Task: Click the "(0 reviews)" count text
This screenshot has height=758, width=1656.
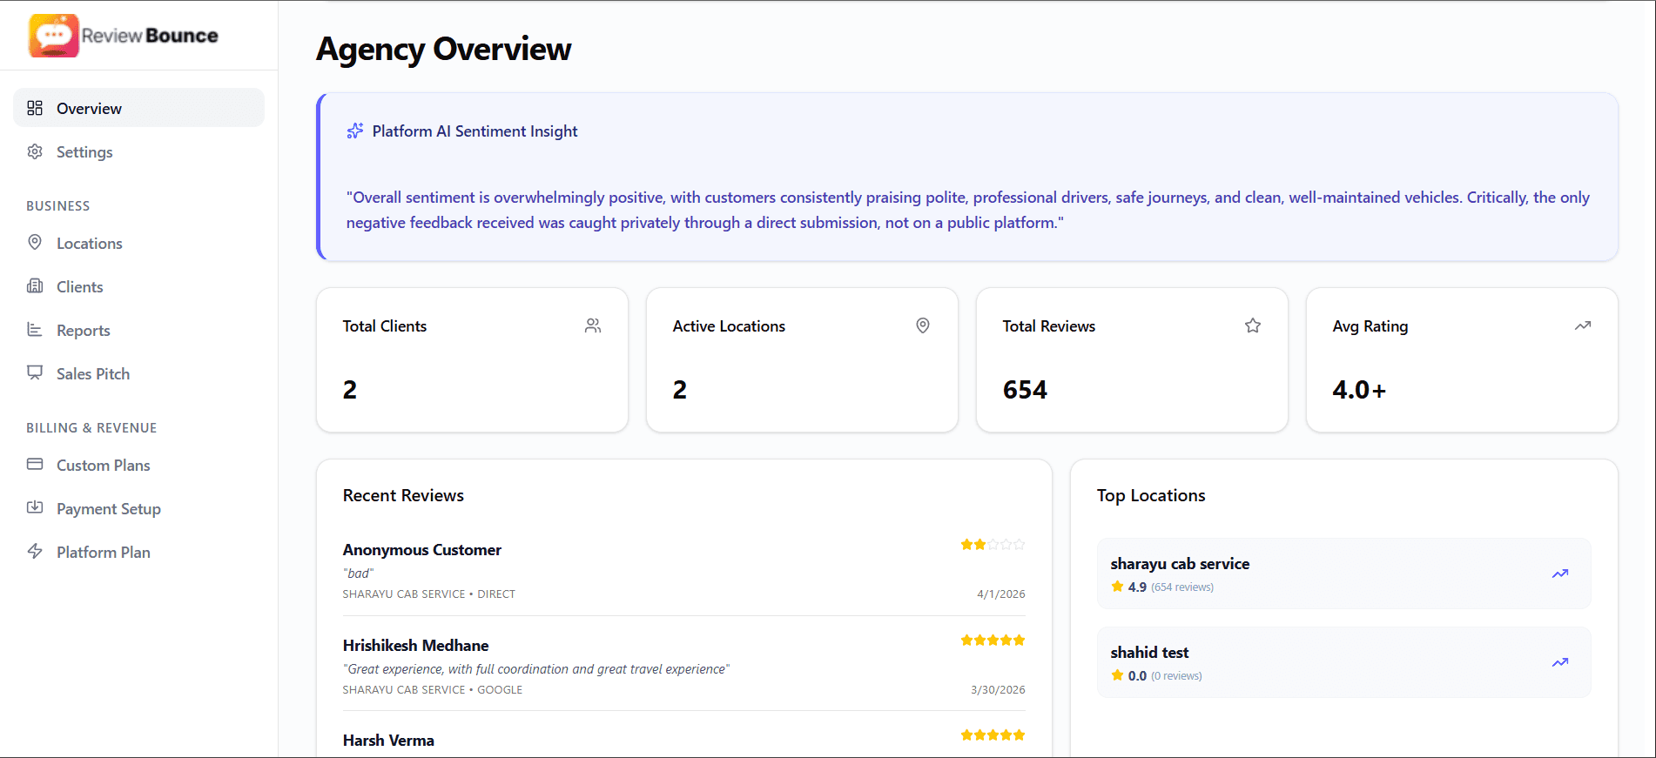Action: [1176, 676]
